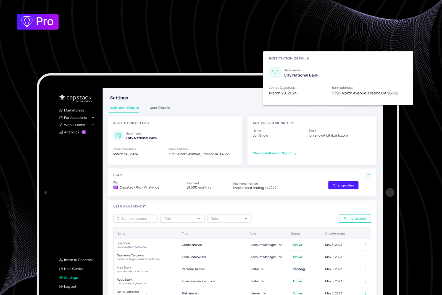Select the Institution Details tab
The height and width of the screenshot is (295, 442).
coord(124,108)
